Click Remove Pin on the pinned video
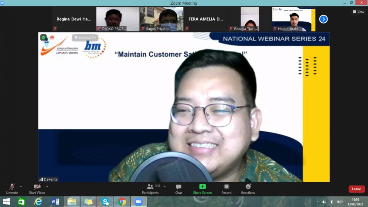Image resolution: width=368 pixels, height=207 pixels. click(x=85, y=38)
